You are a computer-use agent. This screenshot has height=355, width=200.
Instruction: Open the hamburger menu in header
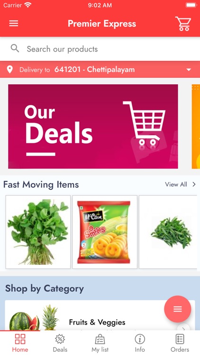point(14,24)
